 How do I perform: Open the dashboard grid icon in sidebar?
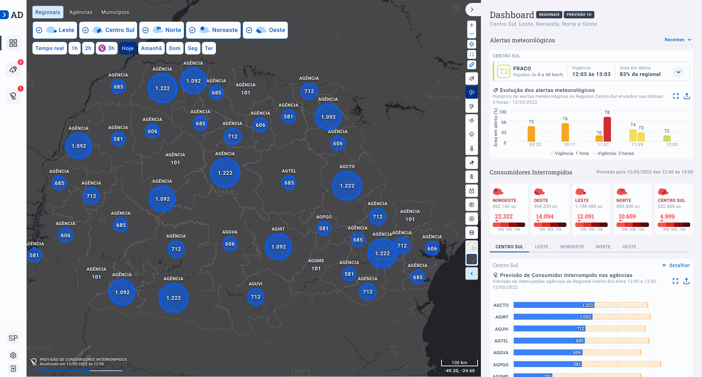coord(13,43)
